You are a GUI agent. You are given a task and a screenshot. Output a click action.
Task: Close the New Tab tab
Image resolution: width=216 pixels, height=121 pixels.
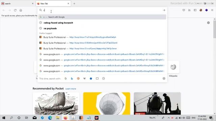click(68, 4)
